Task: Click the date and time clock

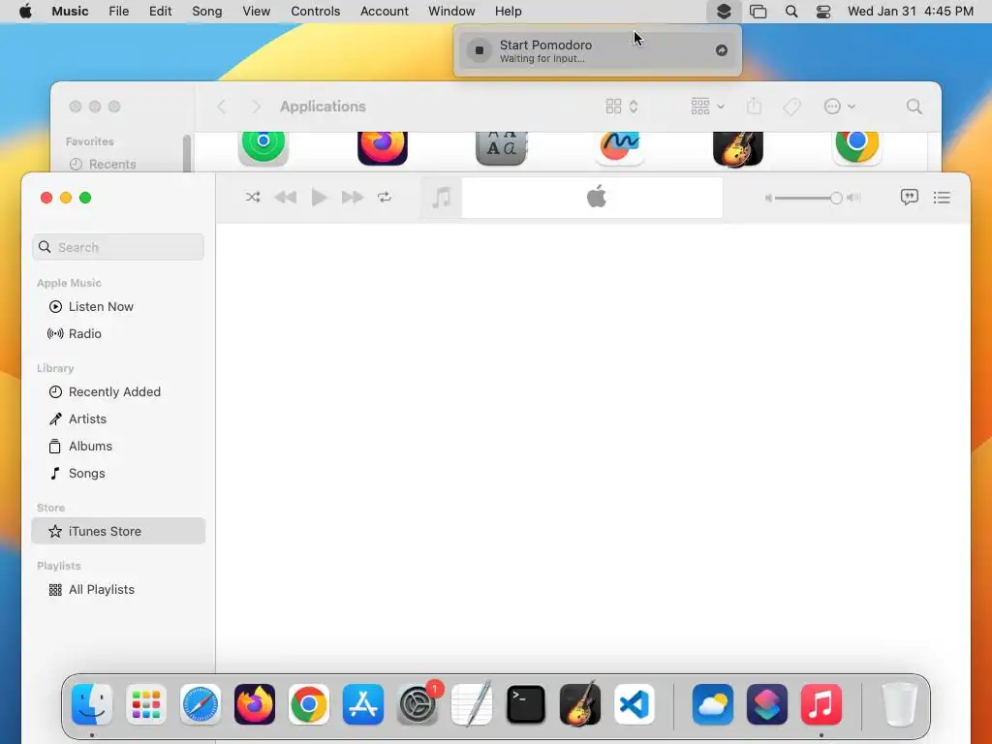Action: [911, 12]
